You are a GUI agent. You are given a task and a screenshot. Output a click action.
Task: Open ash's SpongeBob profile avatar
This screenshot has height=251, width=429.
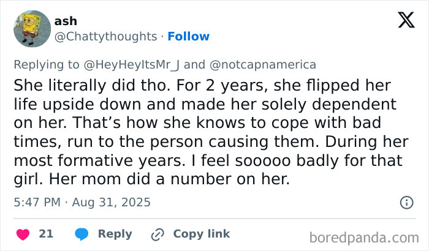tap(31, 28)
